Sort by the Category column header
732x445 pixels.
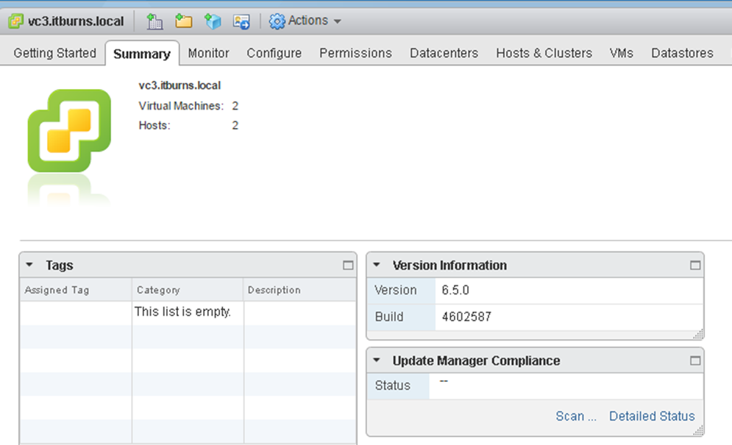188,290
